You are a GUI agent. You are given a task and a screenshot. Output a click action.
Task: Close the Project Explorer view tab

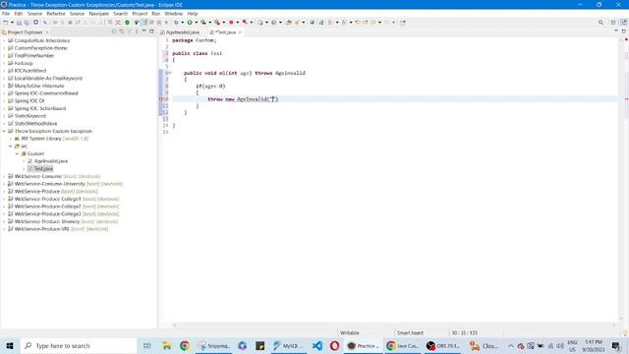click(x=47, y=32)
